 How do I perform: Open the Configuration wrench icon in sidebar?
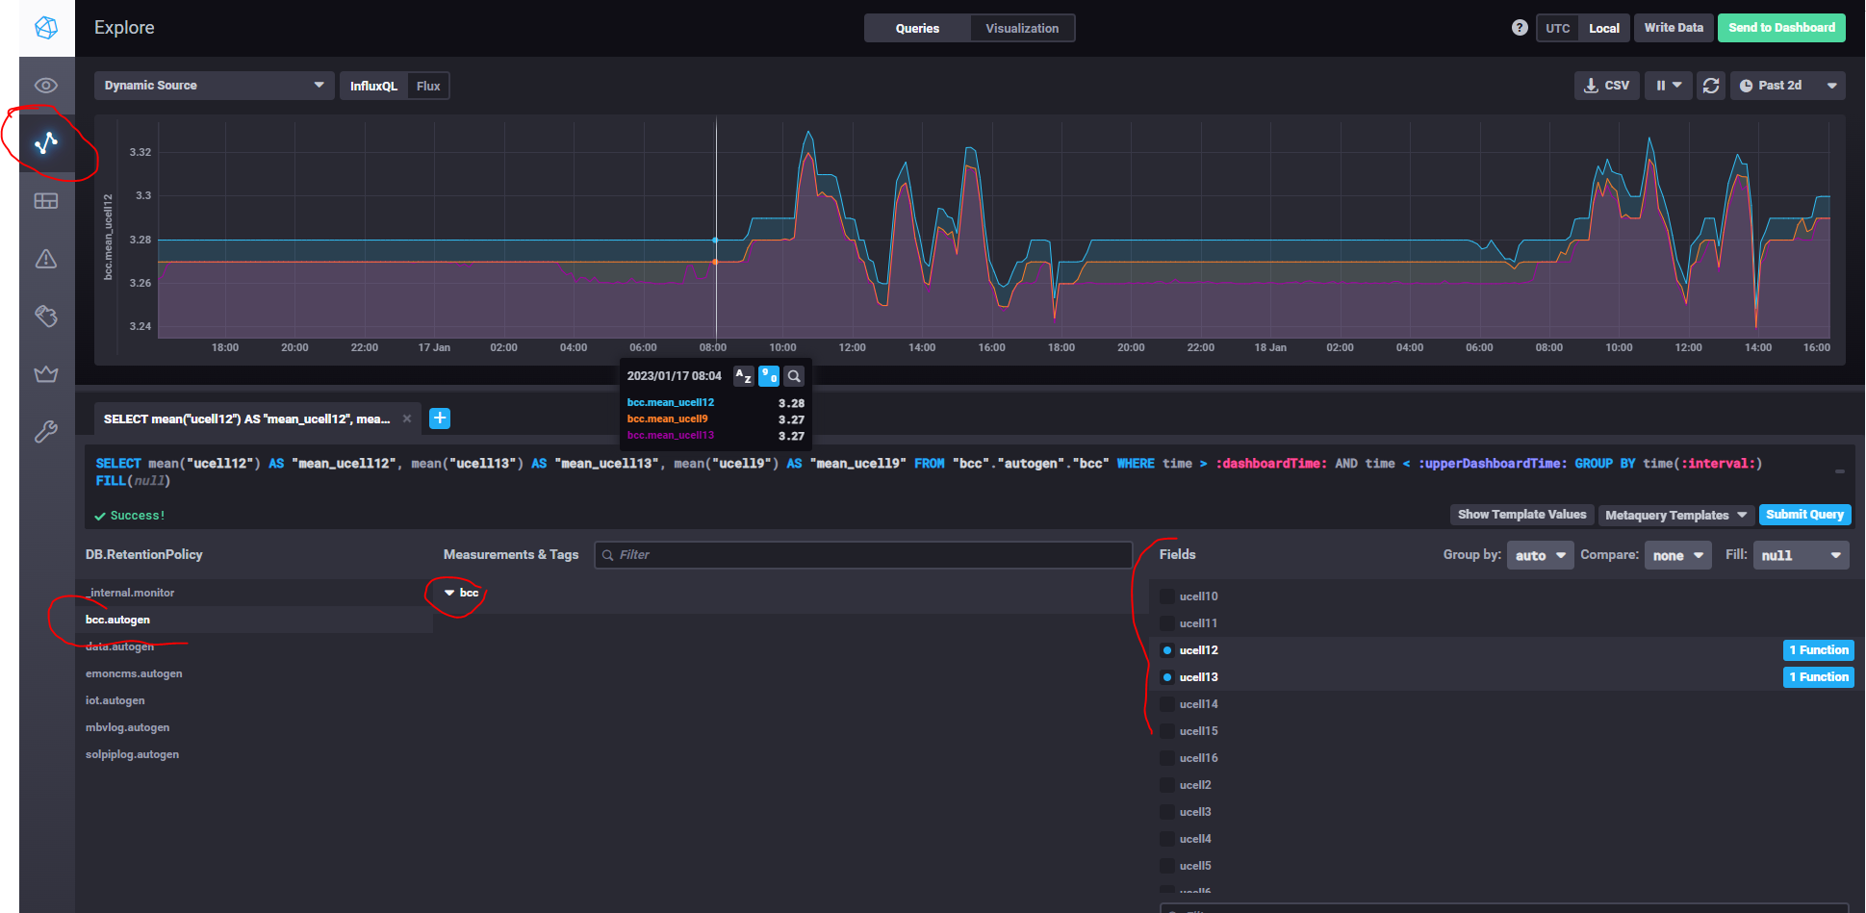46,432
